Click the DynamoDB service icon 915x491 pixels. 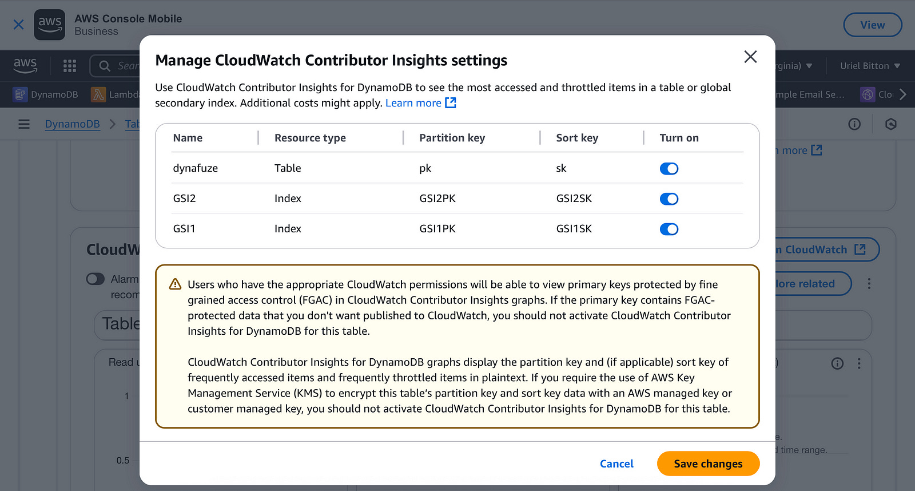point(20,94)
